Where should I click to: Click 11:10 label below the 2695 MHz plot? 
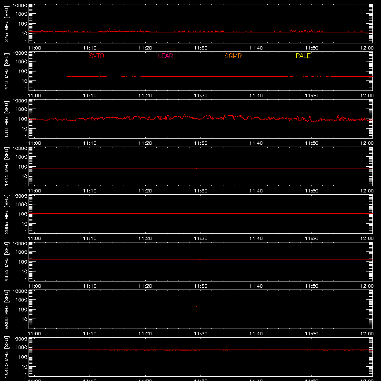[90, 239]
